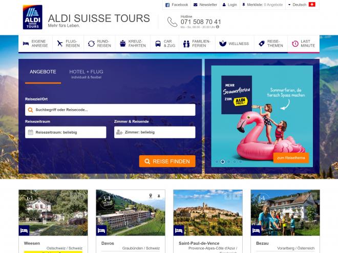Click the info icon beside hotline hours

(x=218, y=27)
